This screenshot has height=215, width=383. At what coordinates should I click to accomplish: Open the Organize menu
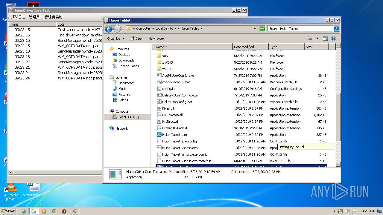[116, 39]
